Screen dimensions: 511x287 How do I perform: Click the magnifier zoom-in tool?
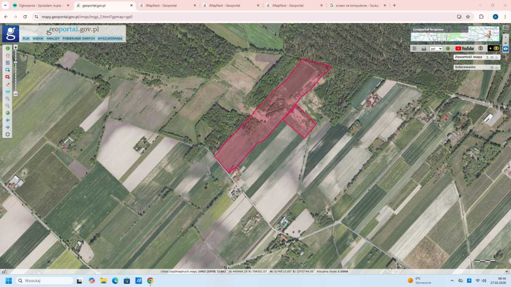tap(8, 98)
